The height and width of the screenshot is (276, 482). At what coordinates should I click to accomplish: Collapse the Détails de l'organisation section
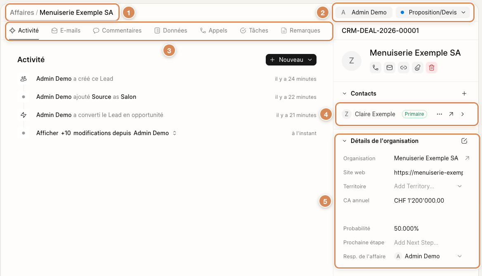[345, 141]
